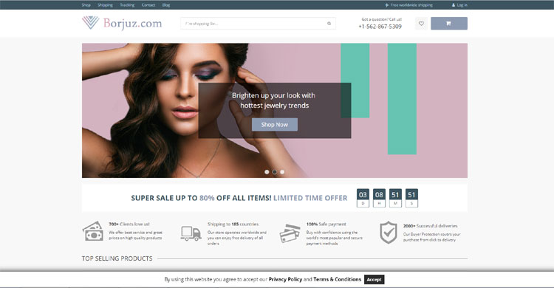
Task: Click the hours countdown box
Action: (379, 198)
